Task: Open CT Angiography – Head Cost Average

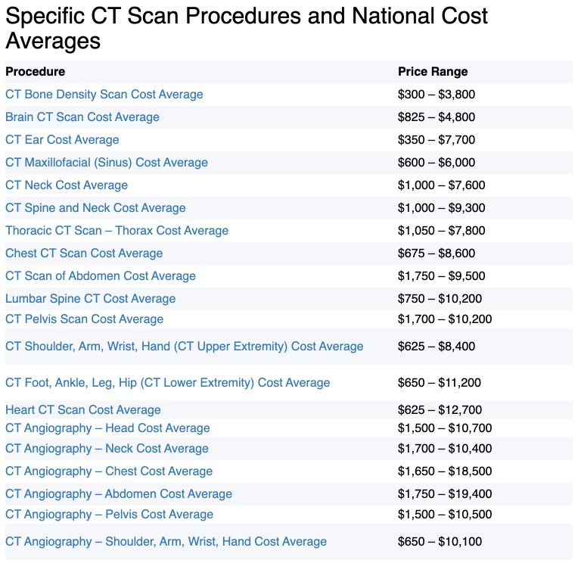Action: 107,428
